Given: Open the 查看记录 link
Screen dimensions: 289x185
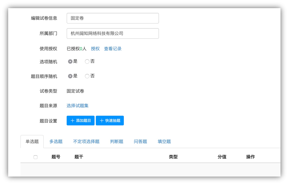Looking at the screenshot, I should [x=113, y=49].
